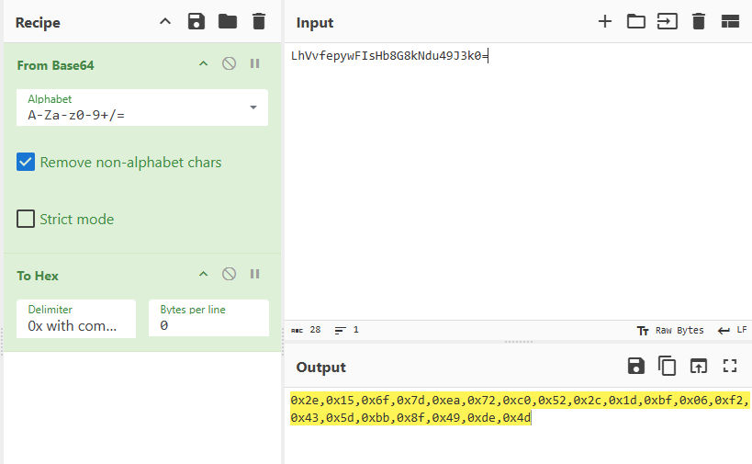Screen dimensions: 752x464
Task: Load a saved recipe folder icon
Action: 228,22
